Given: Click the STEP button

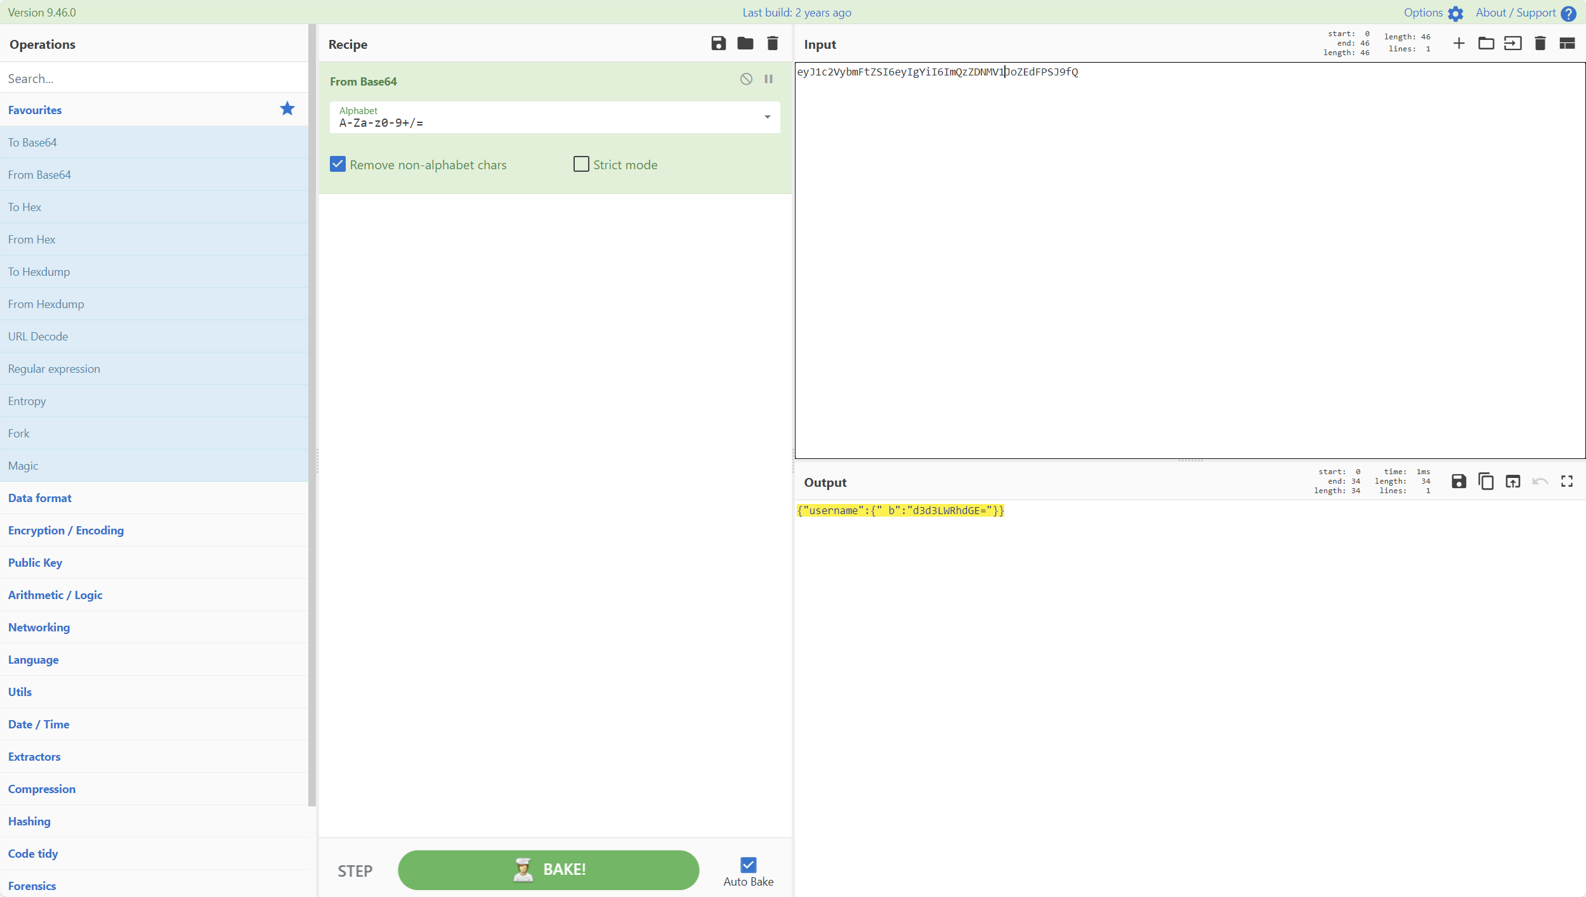Looking at the screenshot, I should [x=355, y=868].
